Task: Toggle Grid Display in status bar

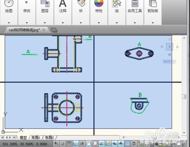Action: 69,144
